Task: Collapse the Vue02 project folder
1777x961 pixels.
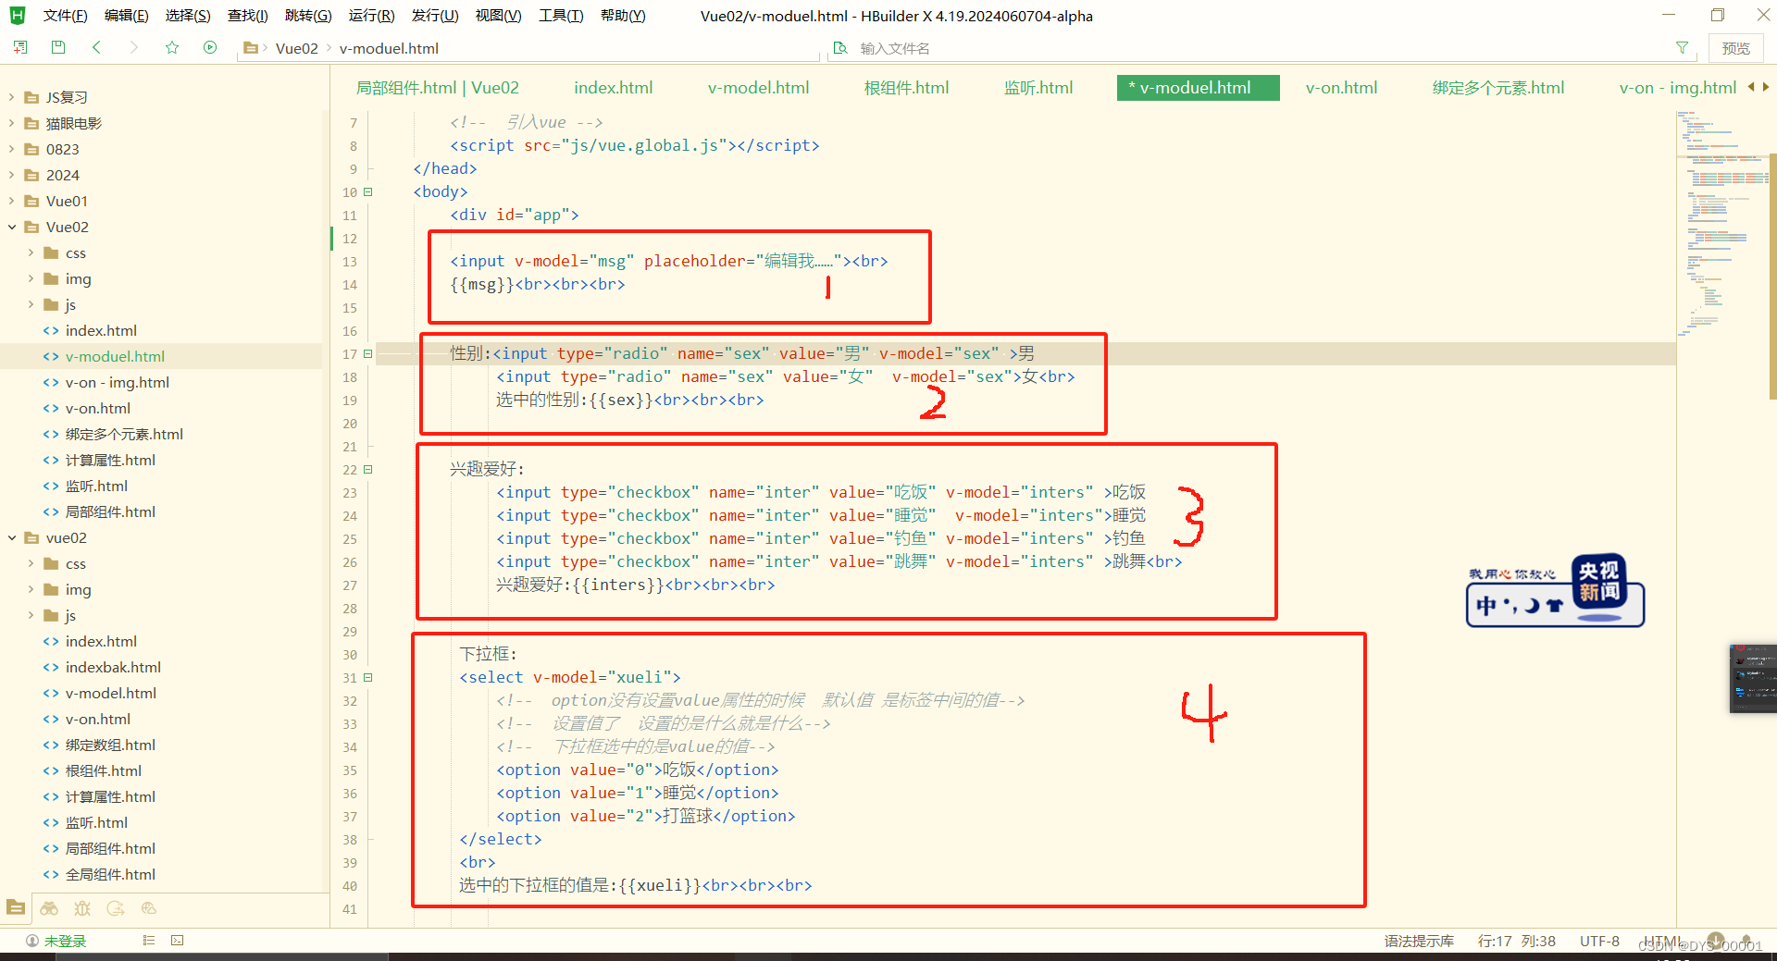Action: [x=11, y=227]
